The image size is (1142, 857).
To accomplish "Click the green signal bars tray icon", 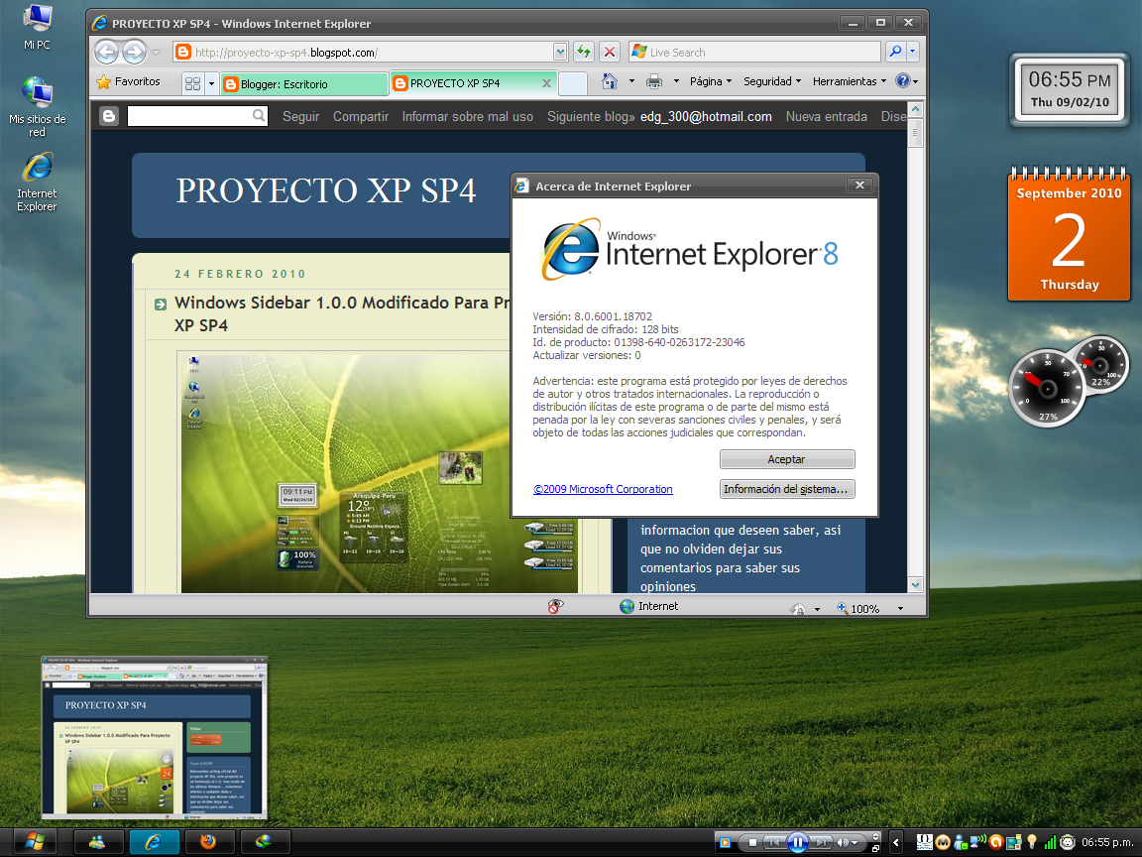I will pyautogui.click(x=1050, y=842).
